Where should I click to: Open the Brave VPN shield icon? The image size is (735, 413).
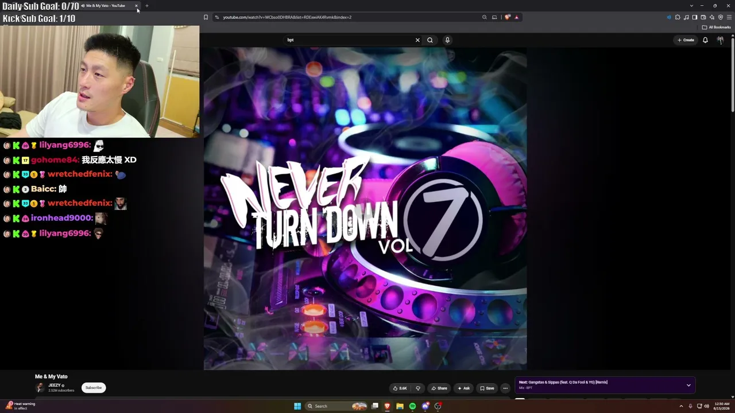(x=721, y=17)
